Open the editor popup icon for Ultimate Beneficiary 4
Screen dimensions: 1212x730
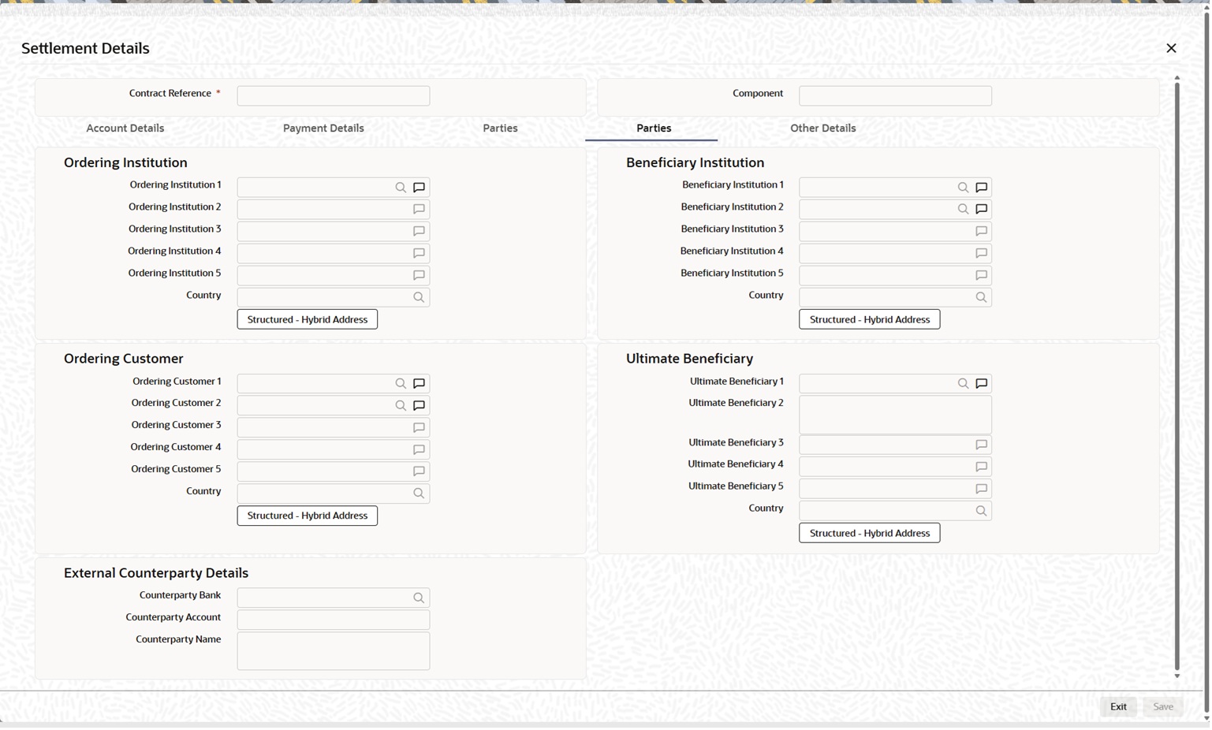(982, 467)
